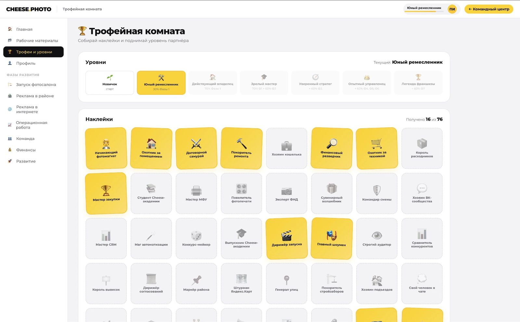The height and width of the screenshot is (322, 520).
Task: Click the money bag icon beside Финансы
Action: pyautogui.click(x=10, y=150)
